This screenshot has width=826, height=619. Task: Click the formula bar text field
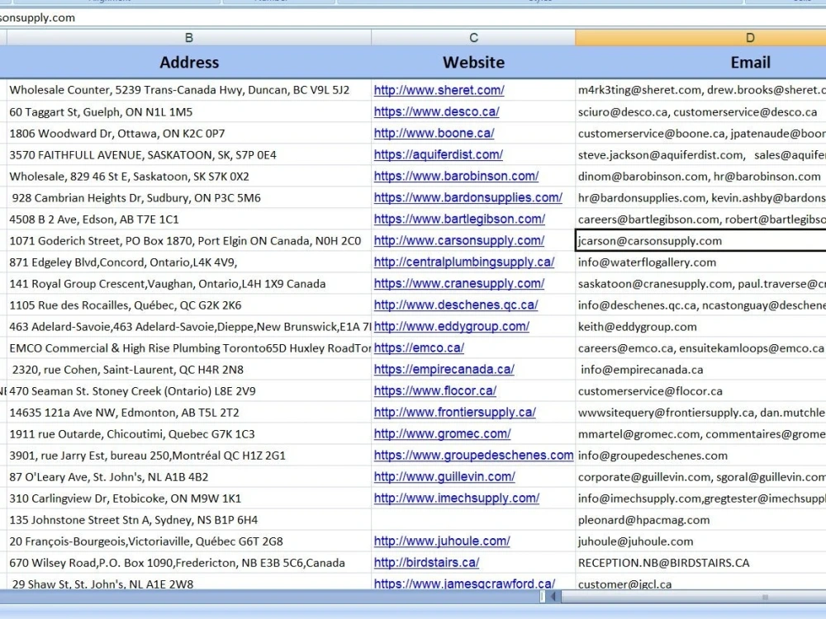pyautogui.click(x=413, y=17)
